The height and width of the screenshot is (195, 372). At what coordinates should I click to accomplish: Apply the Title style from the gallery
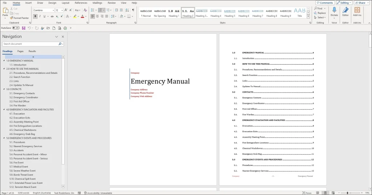(x=300, y=13)
